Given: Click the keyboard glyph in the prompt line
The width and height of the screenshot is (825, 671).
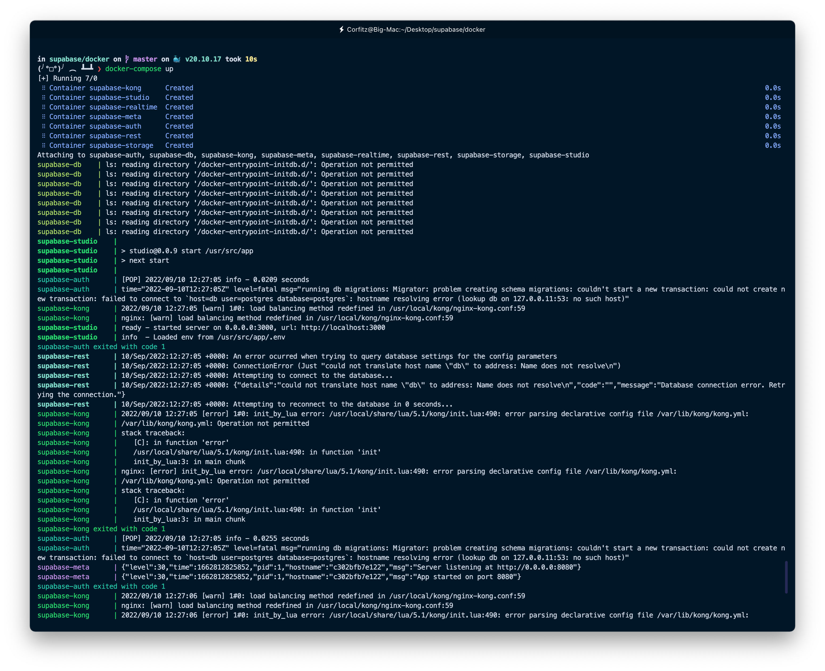Looking at the screenshot, I should [x=87, y=67].
